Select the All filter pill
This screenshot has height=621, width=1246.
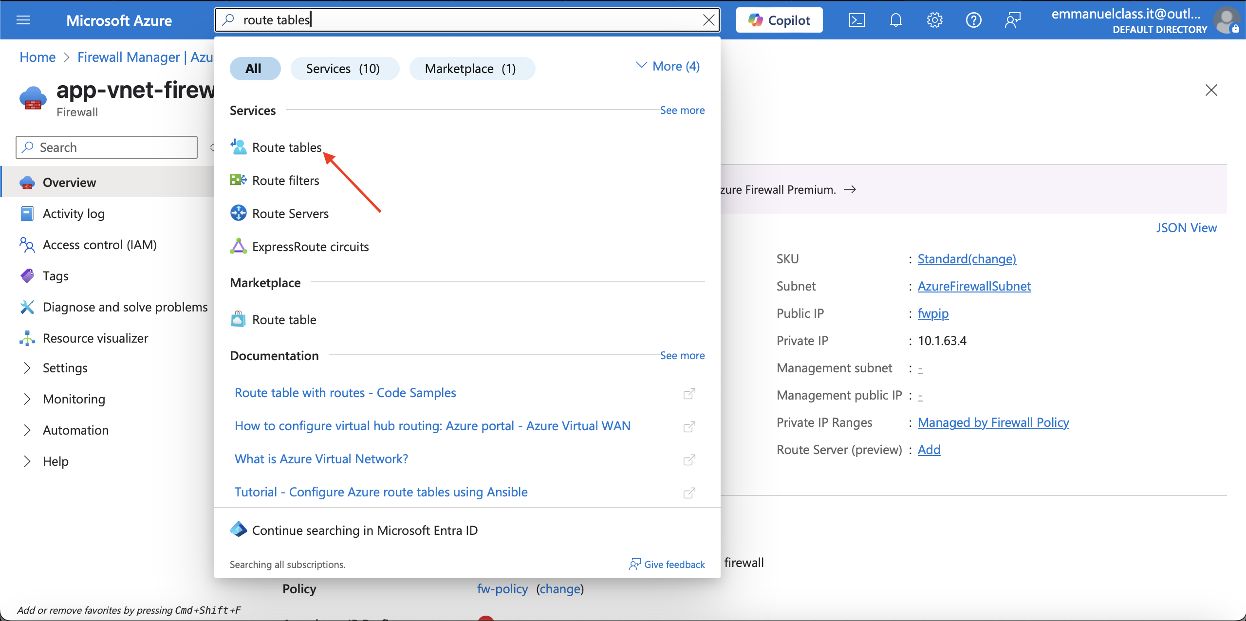tap(255, 69)
